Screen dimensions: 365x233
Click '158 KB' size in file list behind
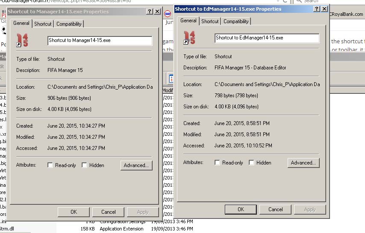coord(88,229)
